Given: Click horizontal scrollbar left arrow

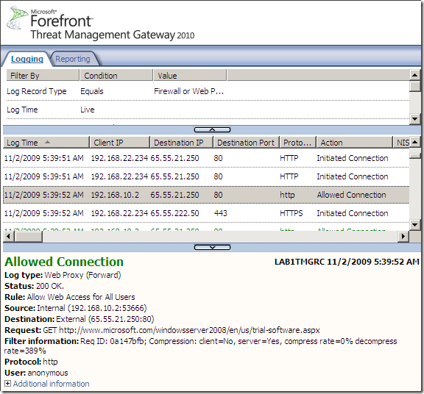Looking at the screenshot, I should click(8, 236).
